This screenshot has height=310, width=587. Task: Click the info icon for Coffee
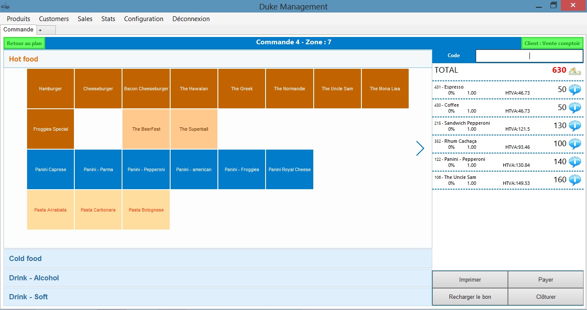point(575,108)
